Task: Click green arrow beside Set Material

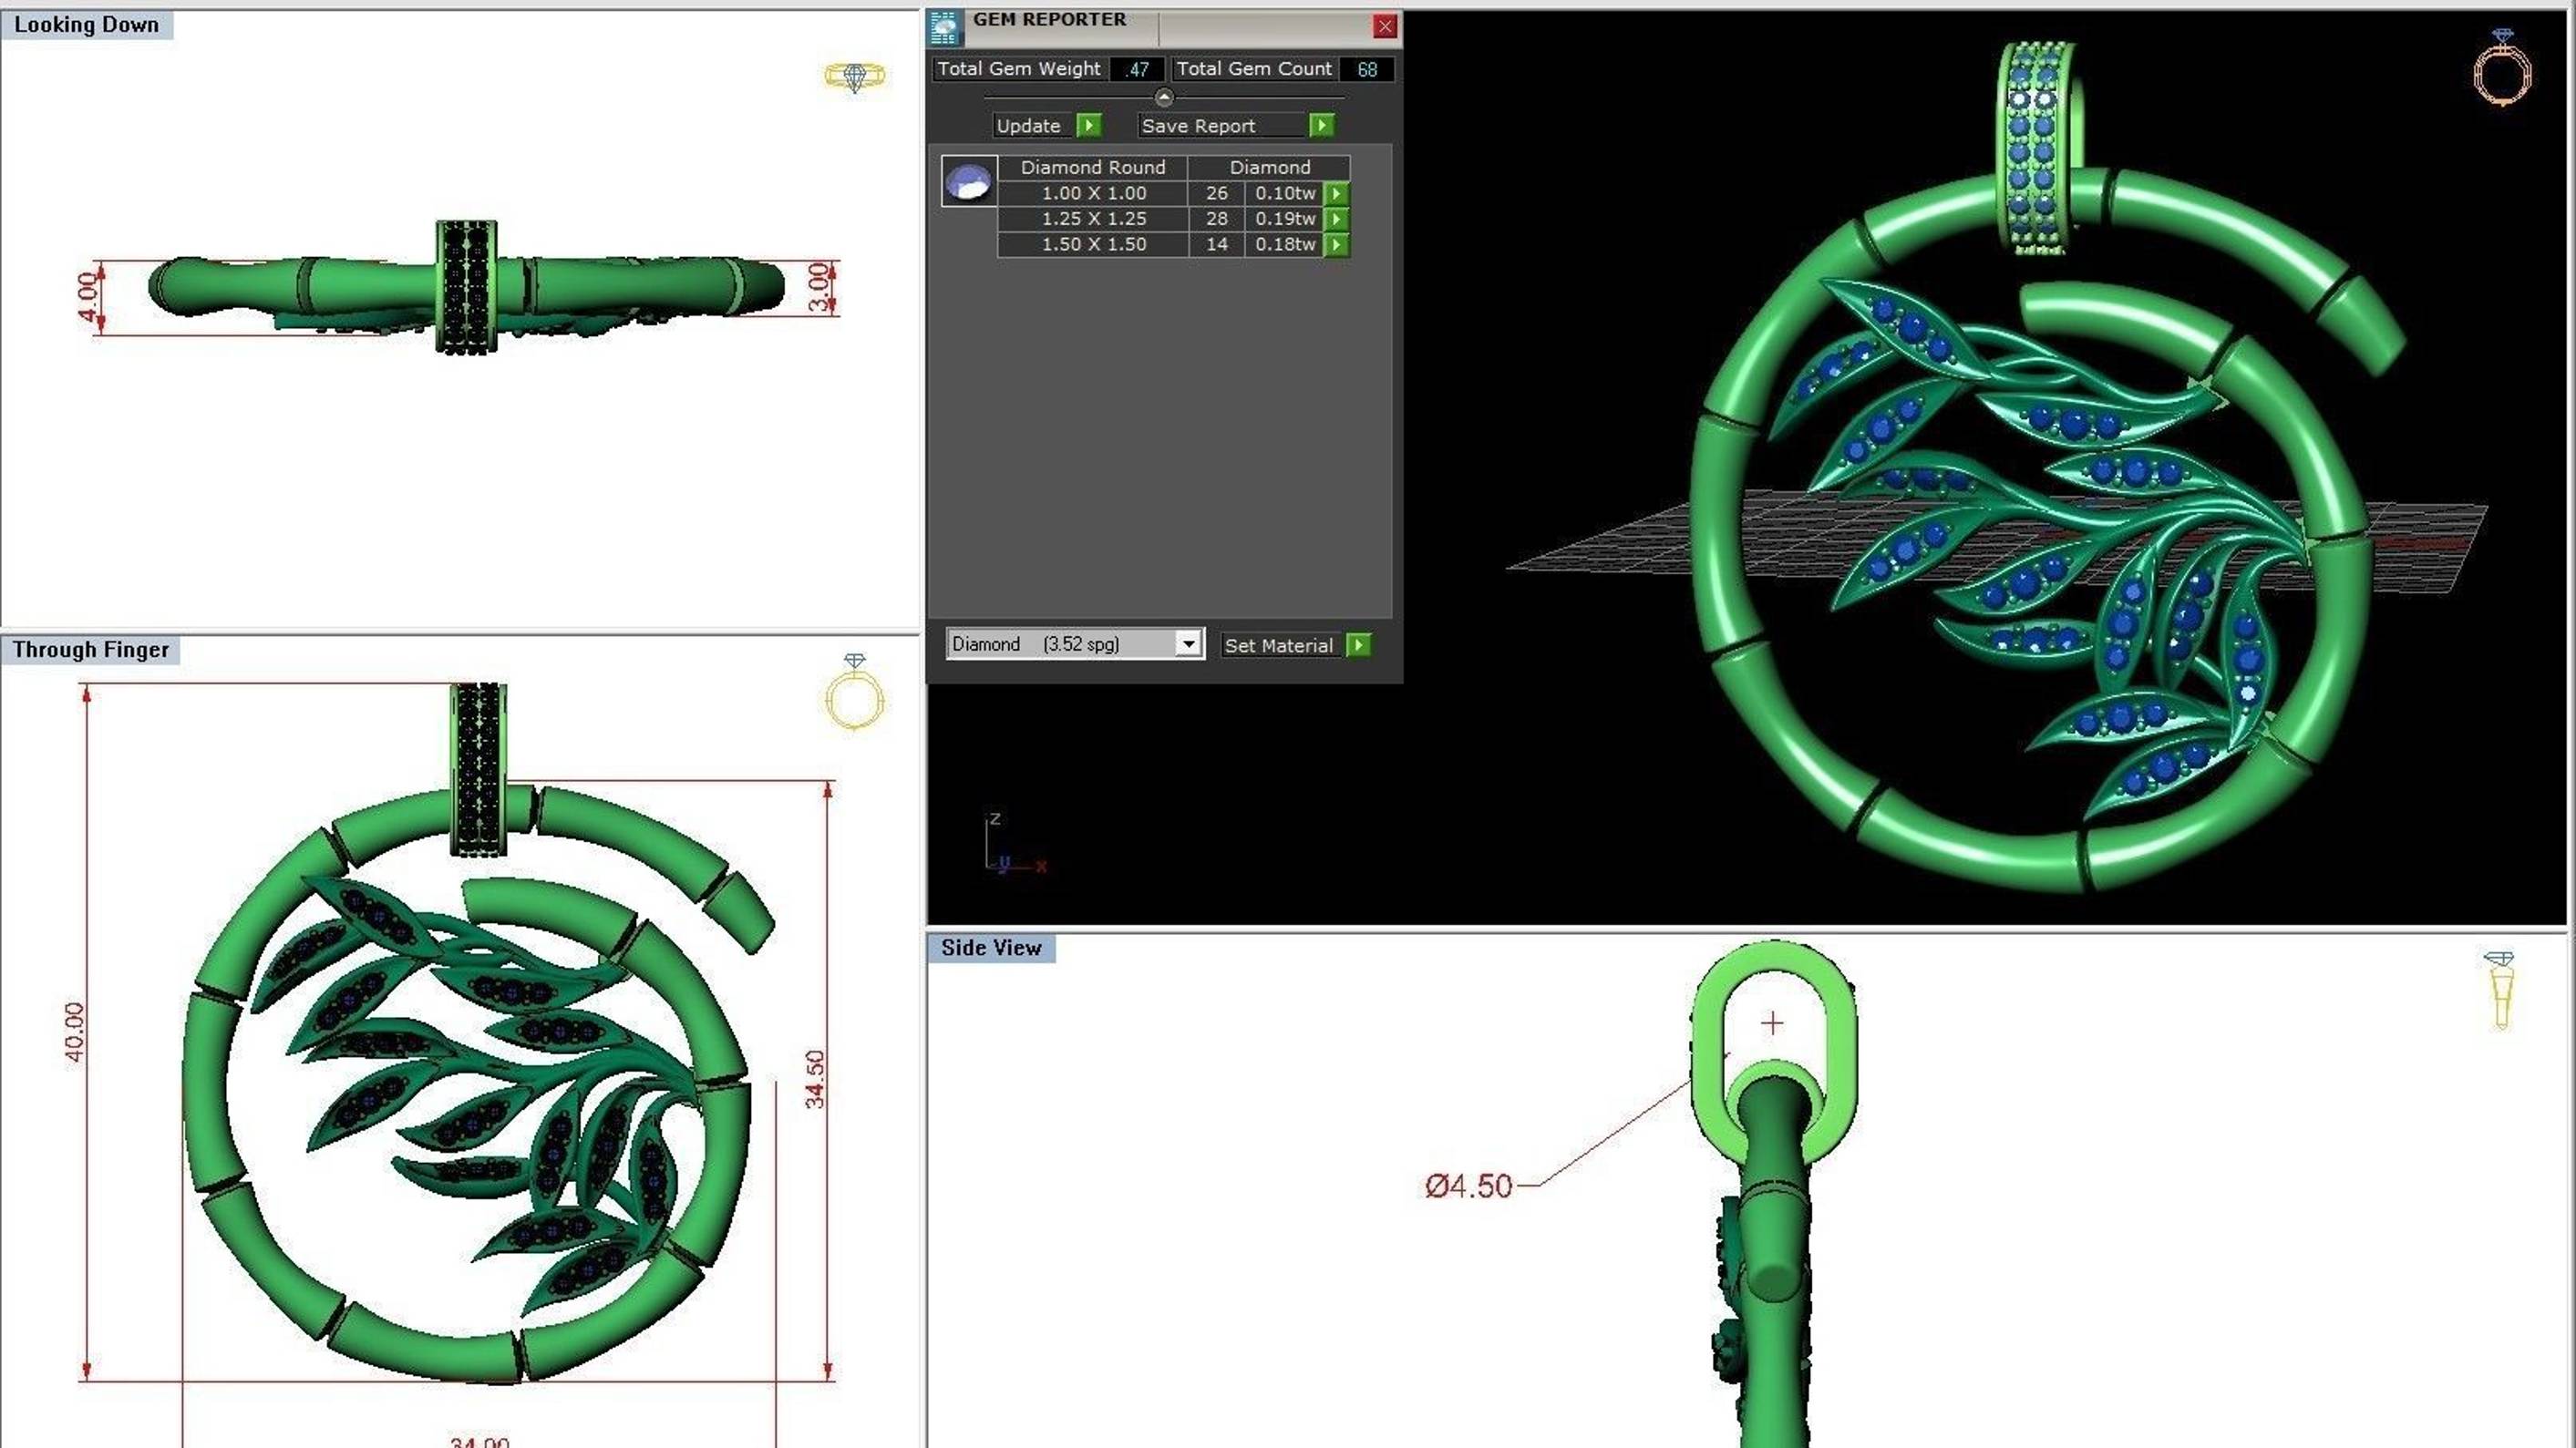Action: 1358,645
